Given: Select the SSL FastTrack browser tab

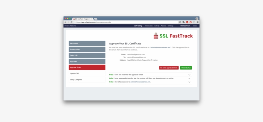Looking at the screenshot, I should (x=83, y=19).
